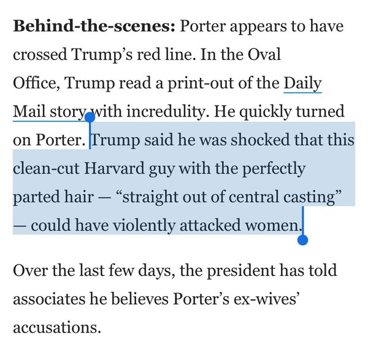Click the word "associates"
Viewport: 368px width, 344px height.
(52, 298)
